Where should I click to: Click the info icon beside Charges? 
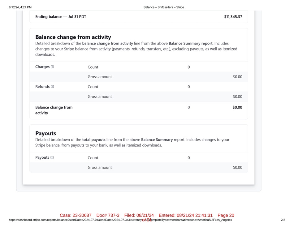(x=52, y=67)
